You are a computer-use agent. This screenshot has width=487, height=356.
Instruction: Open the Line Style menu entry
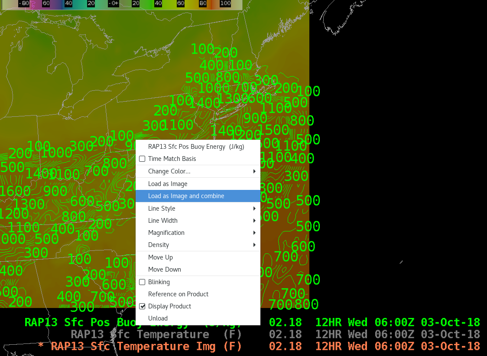click(x=198, y=208)
